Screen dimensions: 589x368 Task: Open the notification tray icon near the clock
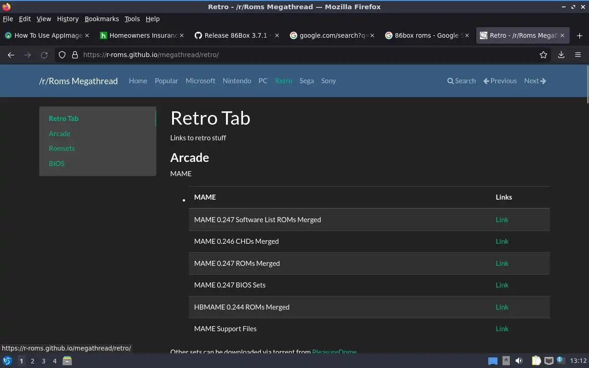pos(560,360)
